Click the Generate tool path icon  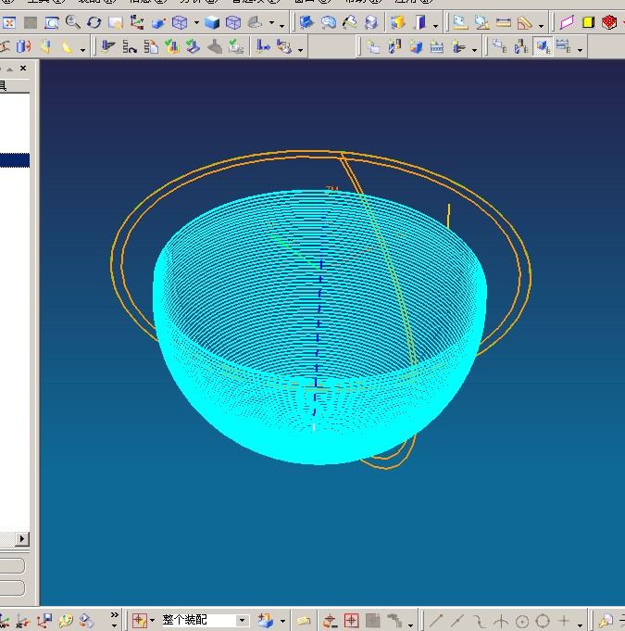point(107,46)
